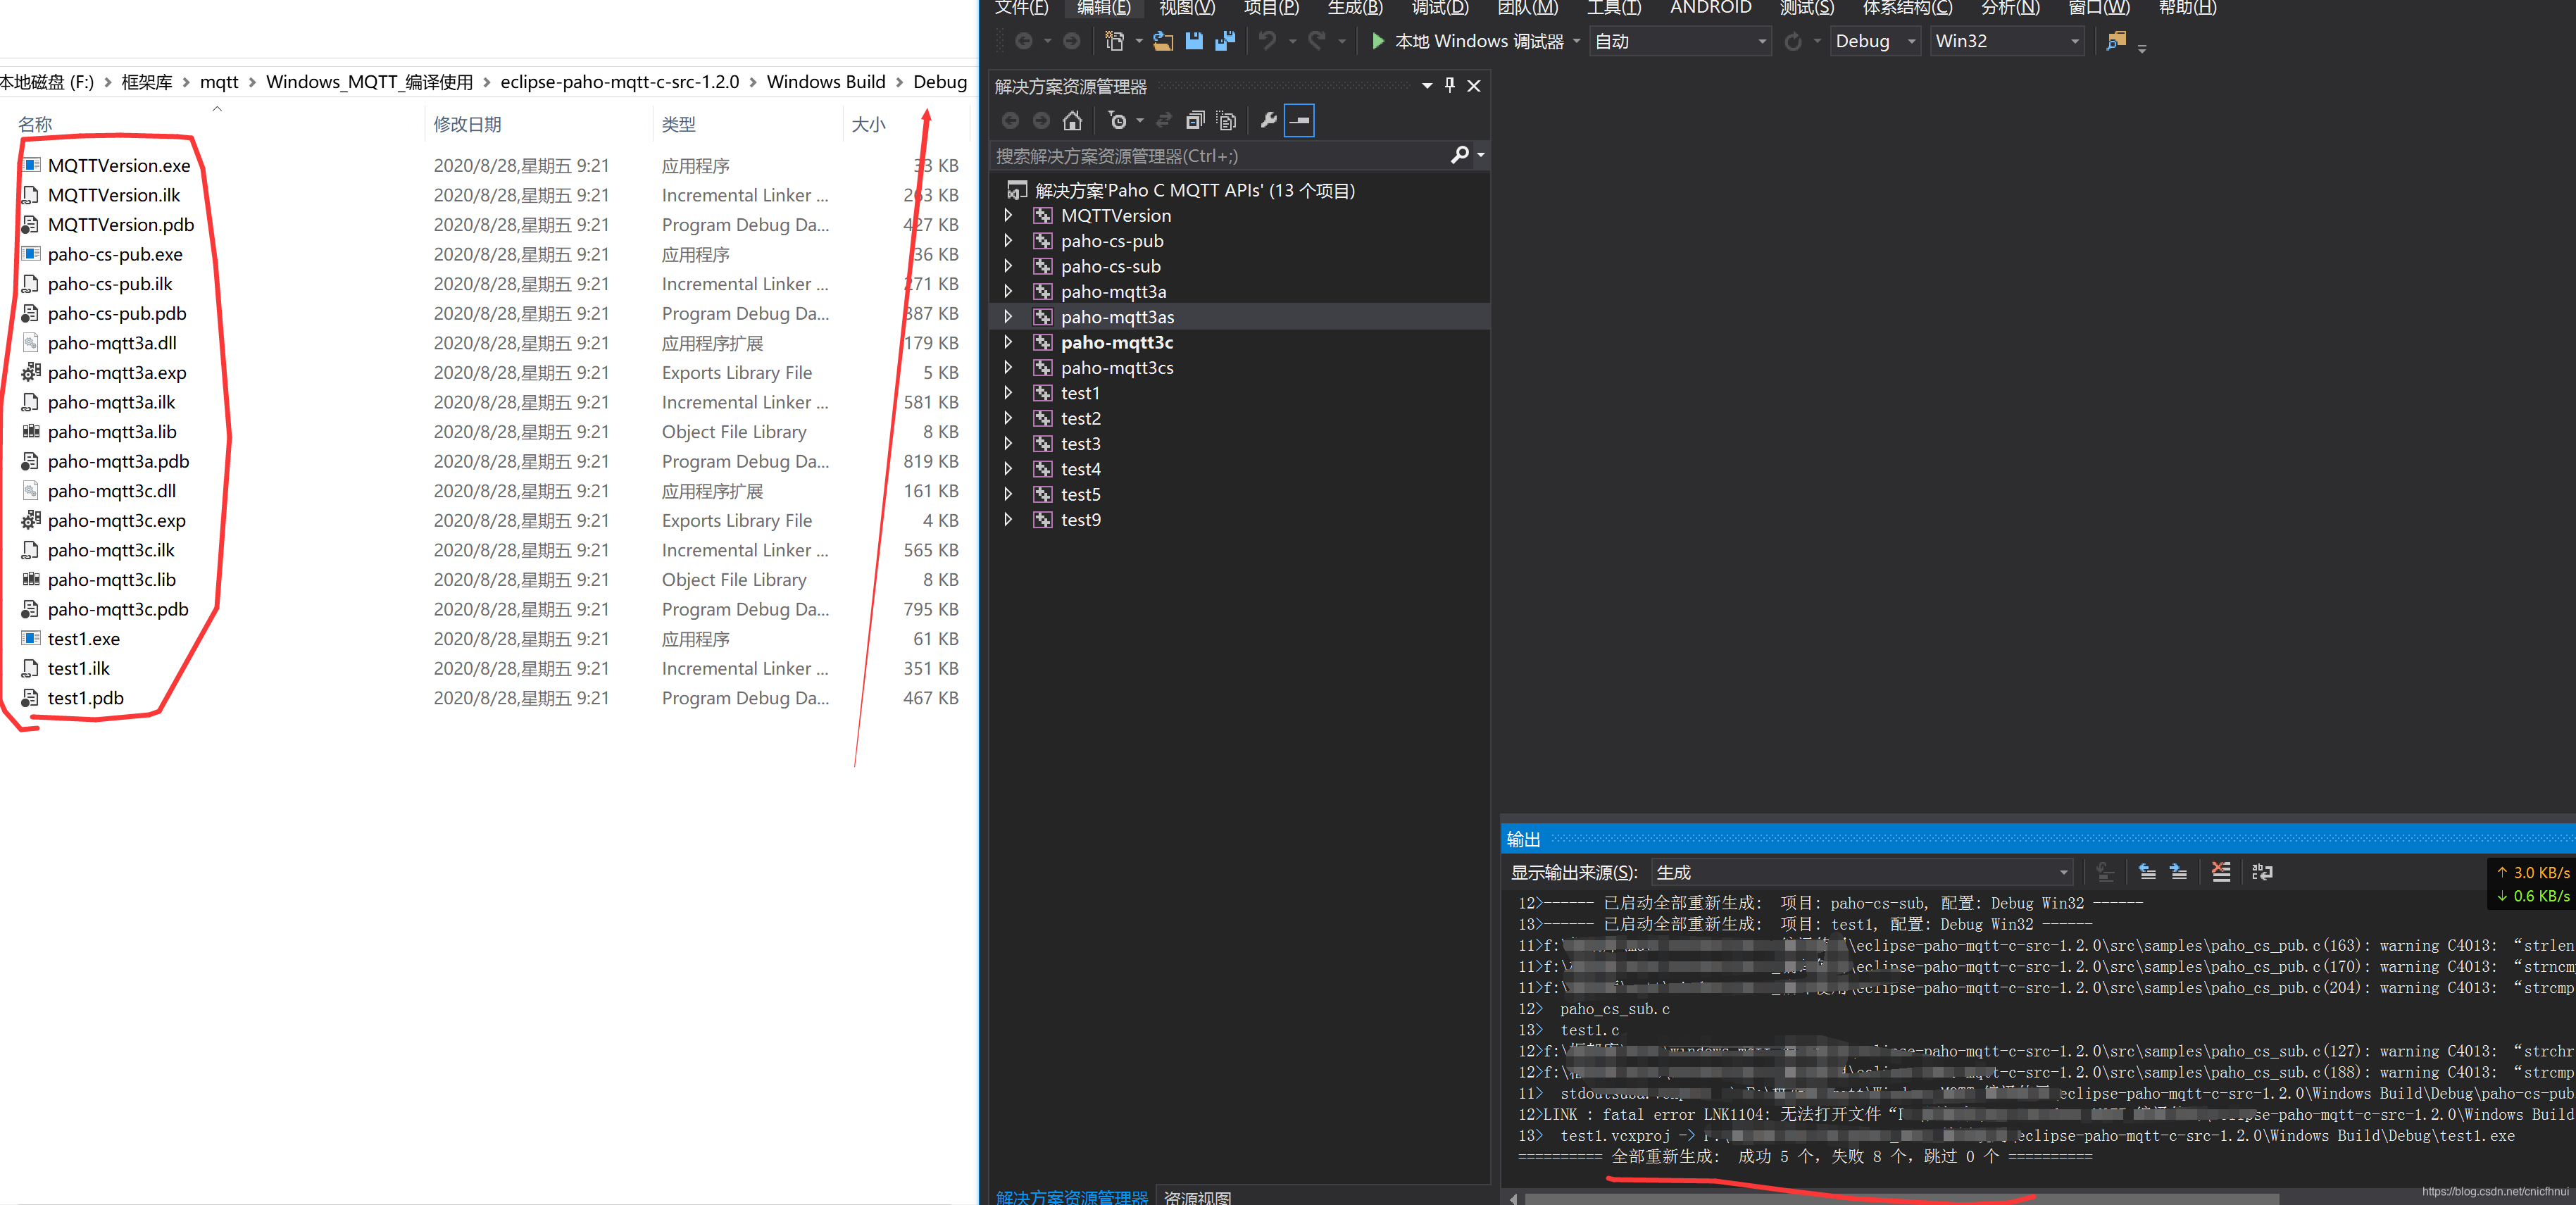2576x1205 pixels.
Task: Switch to the 资源视图 tab
Action: coord(1196,1196)
